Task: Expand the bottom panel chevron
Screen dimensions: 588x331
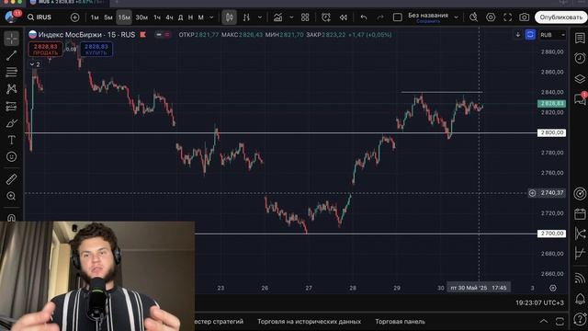Action: (543, 321)
